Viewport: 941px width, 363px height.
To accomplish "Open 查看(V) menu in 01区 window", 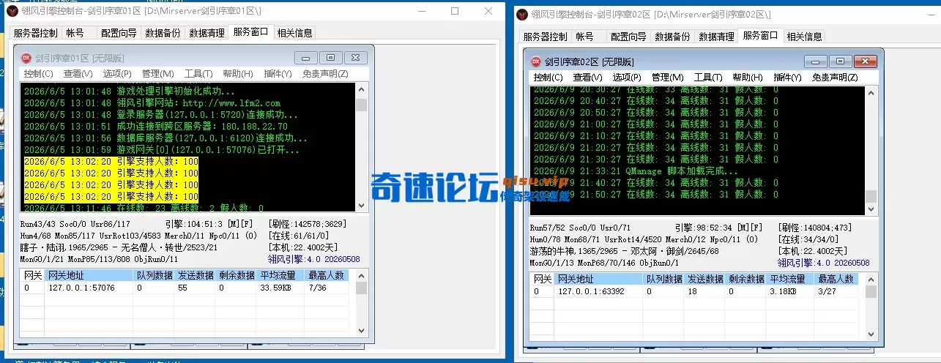I will coord(78,74).
